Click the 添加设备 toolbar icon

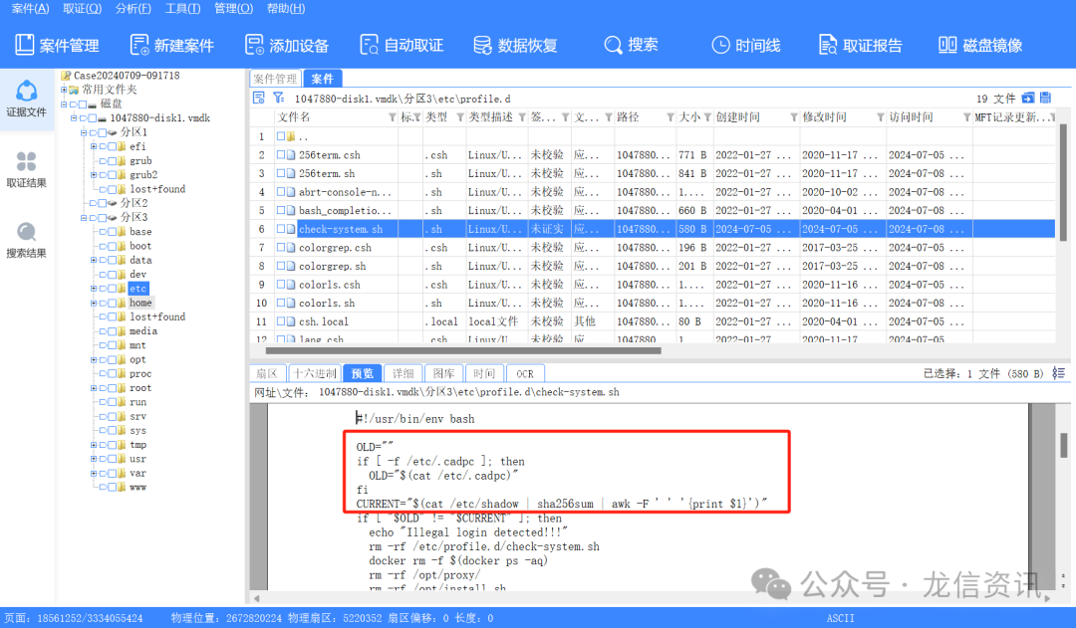pos(254,45)
